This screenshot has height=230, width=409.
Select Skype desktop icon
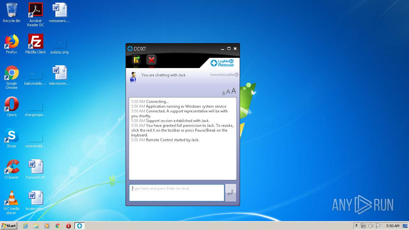click(x=12, y=138)
